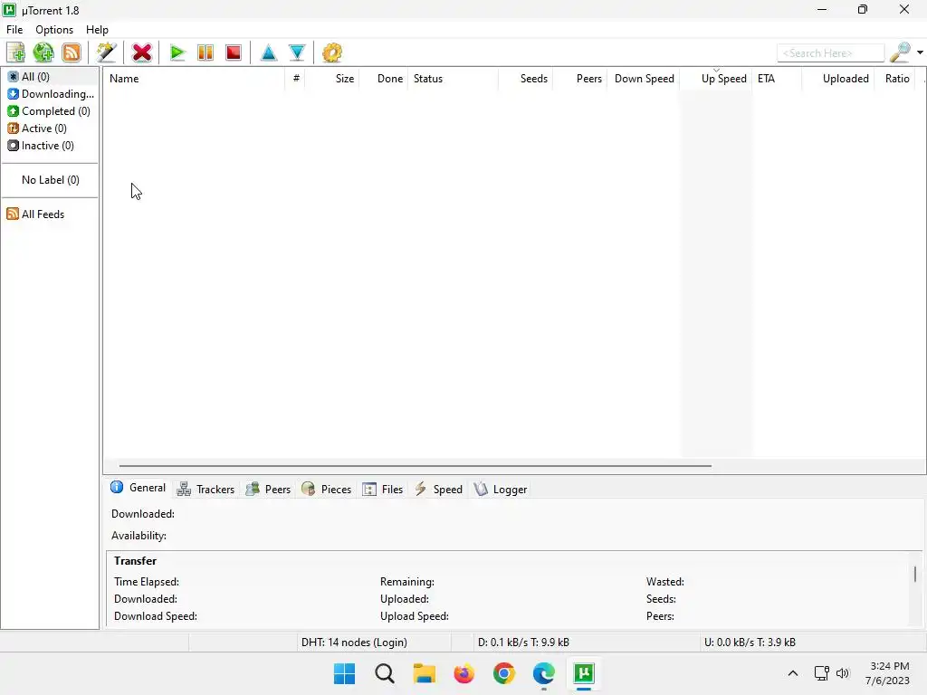Open File Explorer from the taskbar
The width and height of the screenshot is (927, 695).
pos(425,673)
